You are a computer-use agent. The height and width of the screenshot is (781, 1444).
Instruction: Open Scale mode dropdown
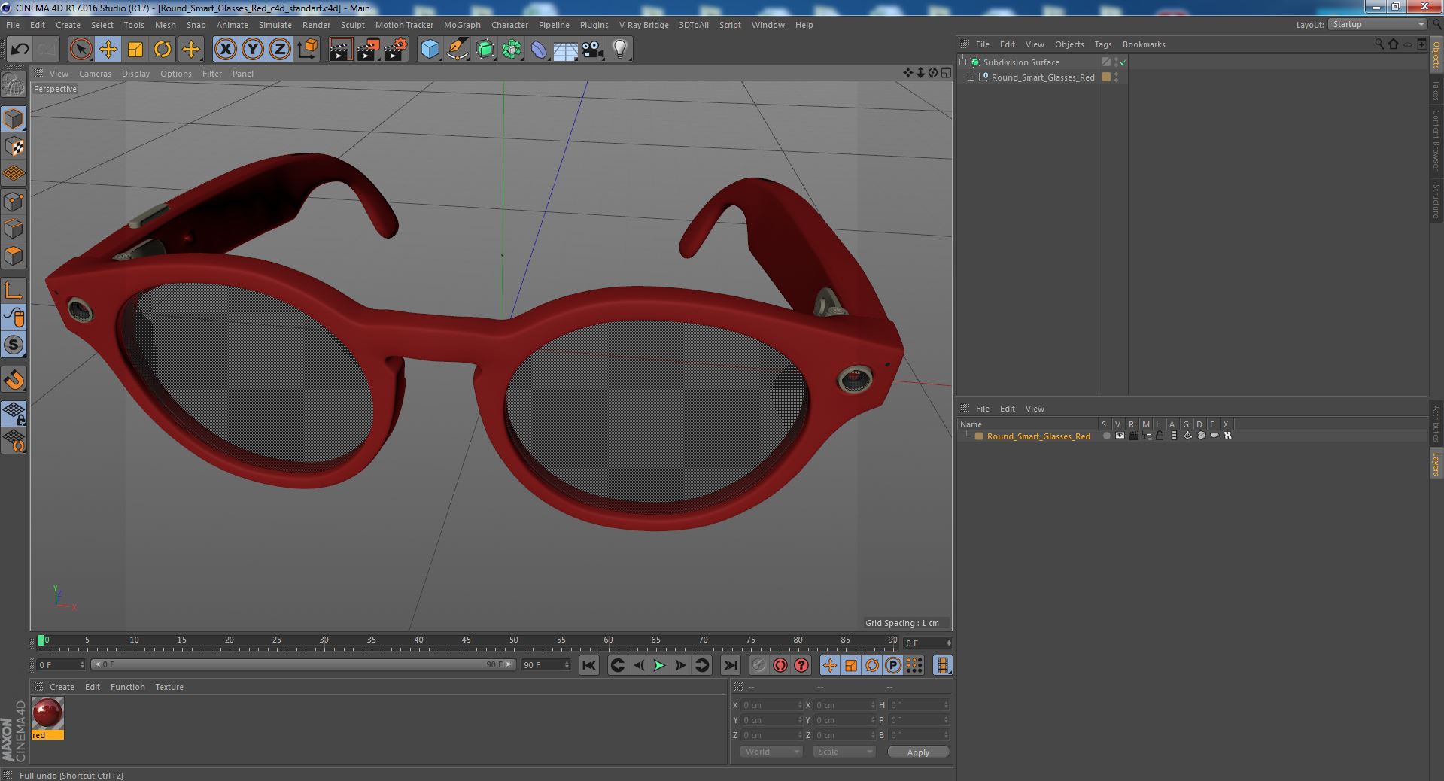point(844,752)
